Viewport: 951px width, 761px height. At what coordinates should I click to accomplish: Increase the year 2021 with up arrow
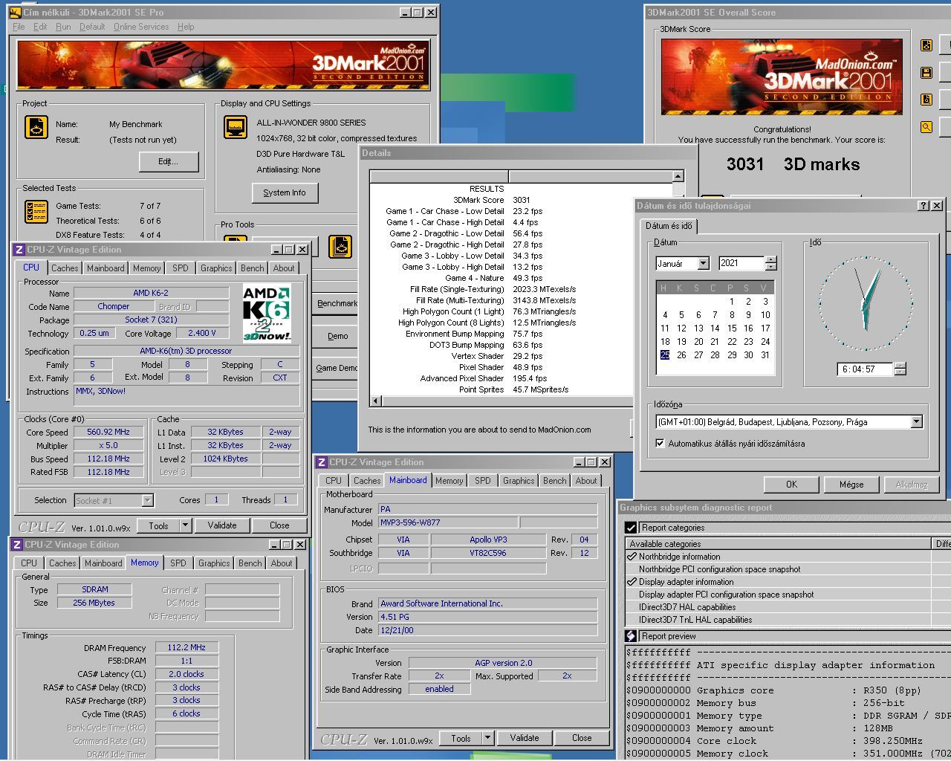point(770,260)
